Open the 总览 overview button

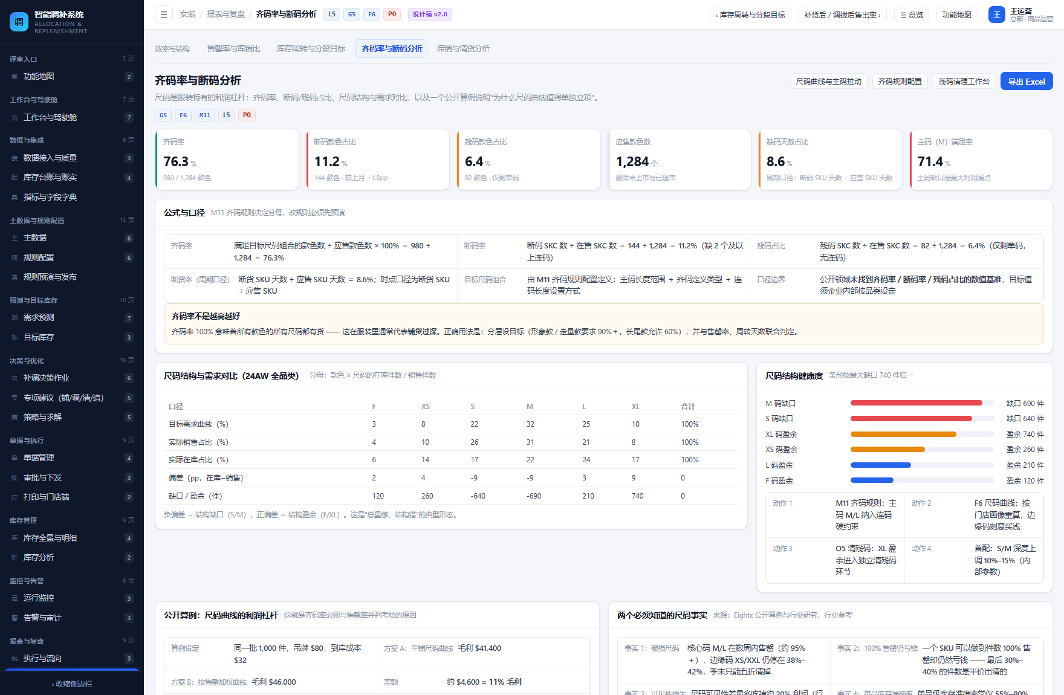pyautogui.click(x=911, y=15)
